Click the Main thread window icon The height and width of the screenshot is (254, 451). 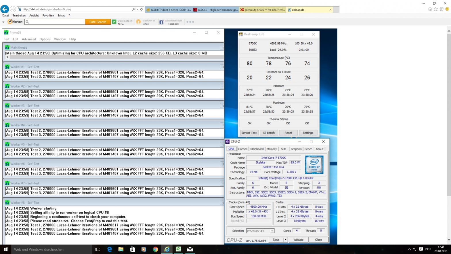[7, 47]
